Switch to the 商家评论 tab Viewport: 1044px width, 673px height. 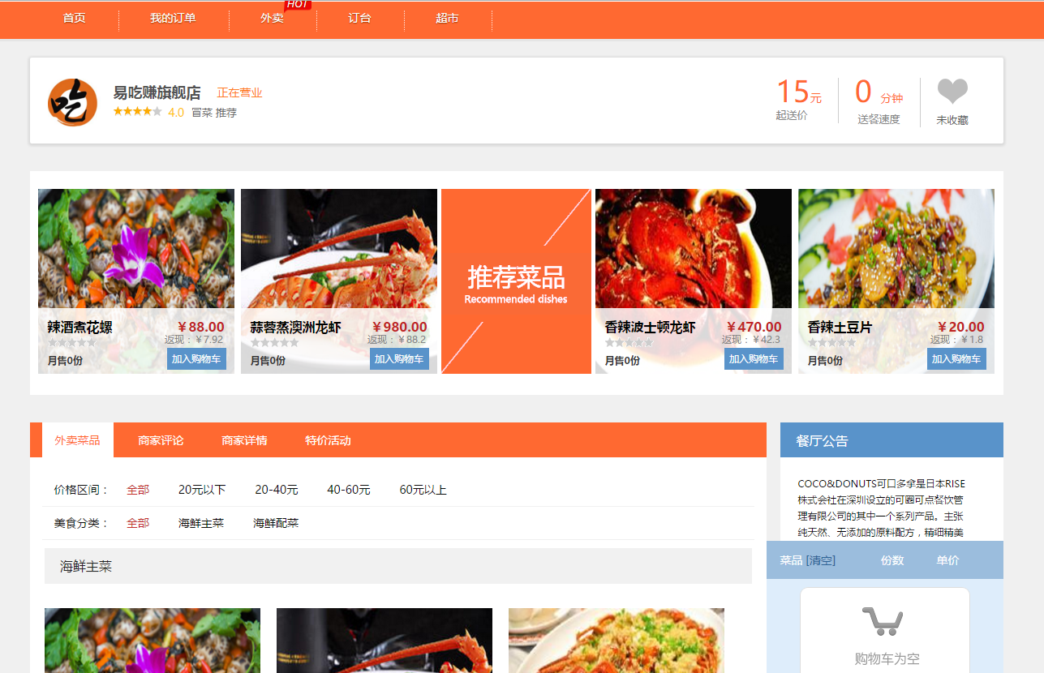click(161, 440)
